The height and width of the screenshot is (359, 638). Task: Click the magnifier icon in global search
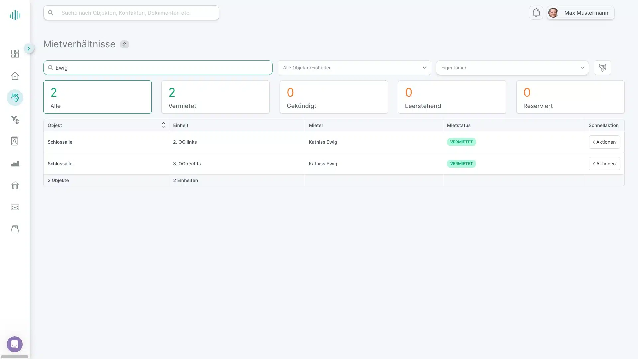pyautogui.click(x=51, y=13)
